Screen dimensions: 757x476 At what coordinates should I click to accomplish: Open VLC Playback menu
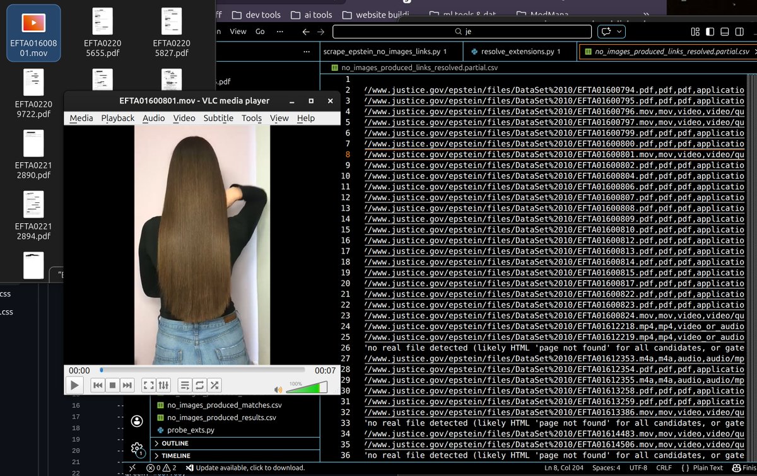[x=118, y=118]
